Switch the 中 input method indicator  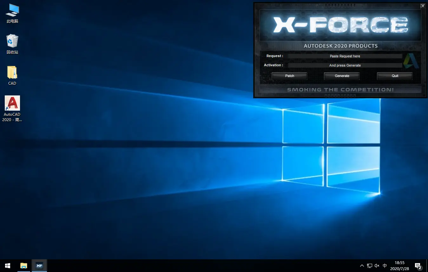click(385, 266)
